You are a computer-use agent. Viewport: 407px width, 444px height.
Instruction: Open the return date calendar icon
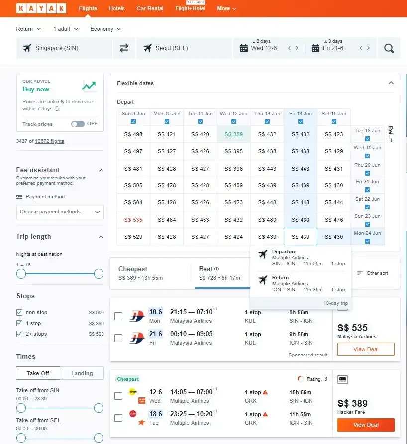tap(315, 48)
